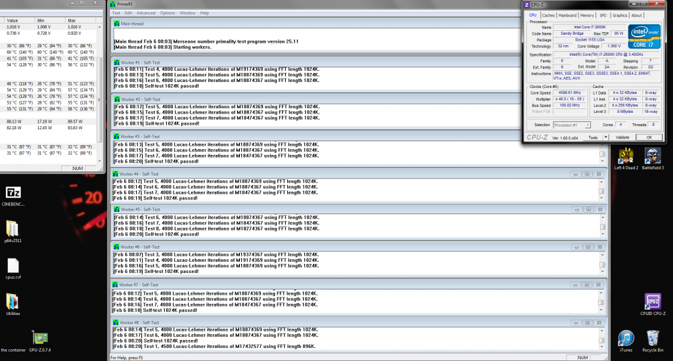The height and width of the screenshot is (361, 673).
Task: Switch to the Memory tab in CPU-Z
Action: click(x=587, y=16)
